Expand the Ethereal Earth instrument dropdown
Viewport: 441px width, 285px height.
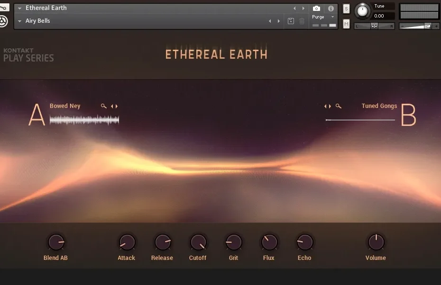tap(20, 9)
